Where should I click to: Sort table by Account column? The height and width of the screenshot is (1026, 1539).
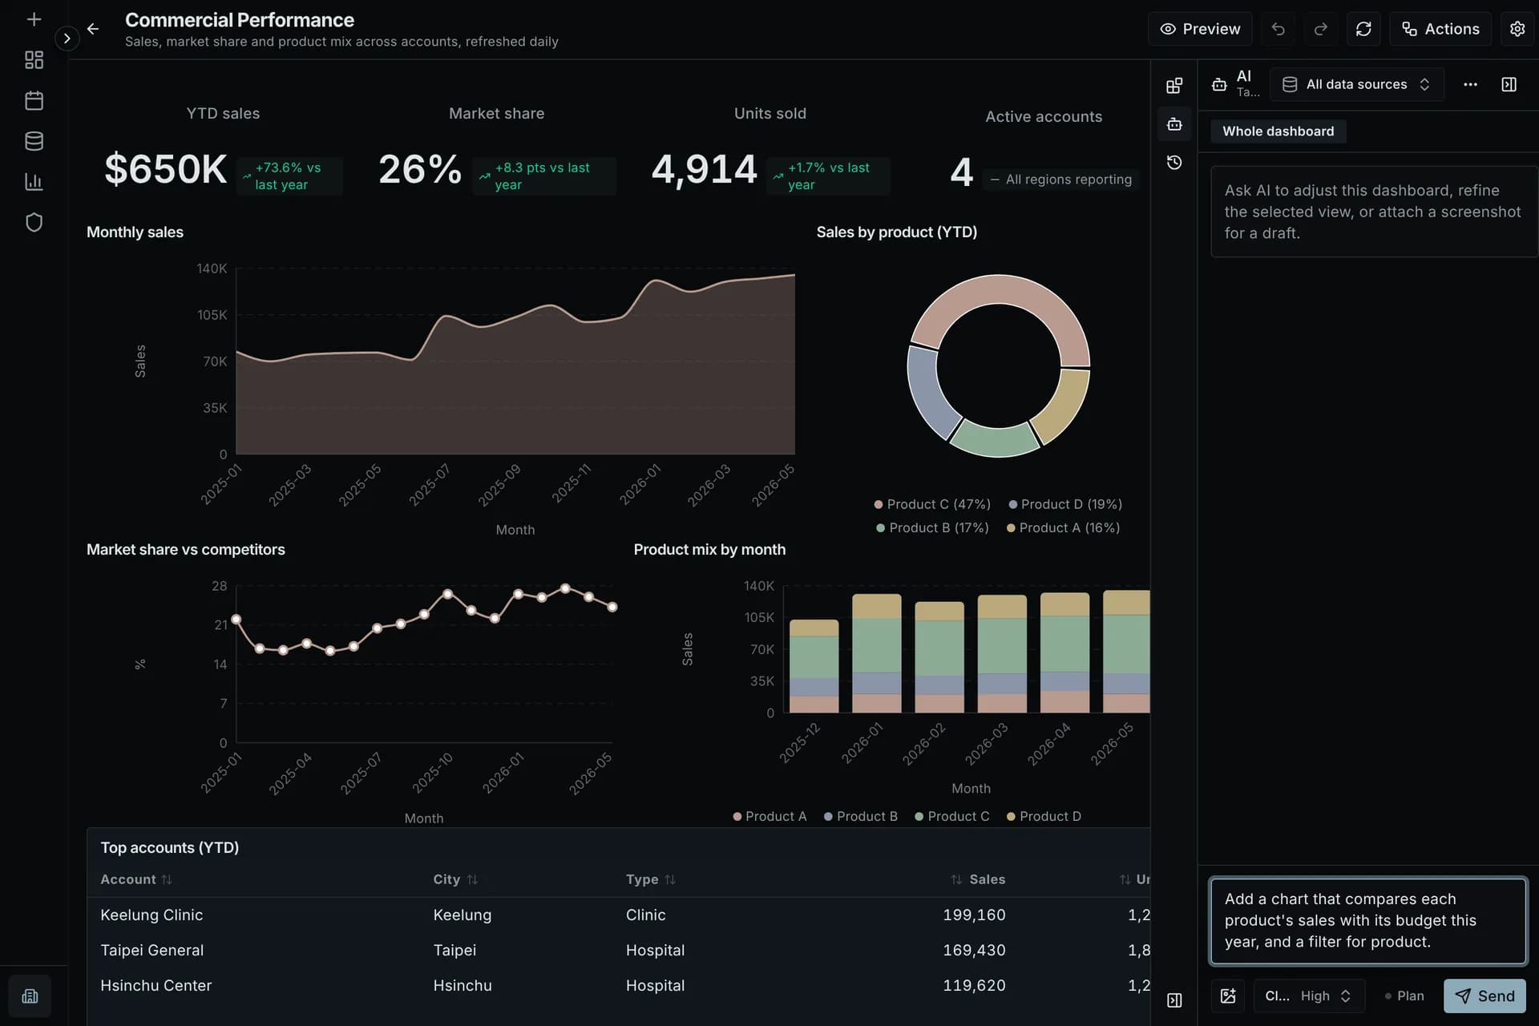tap(135, 879)
